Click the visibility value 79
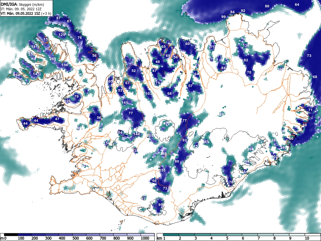Screen dimensions: 321x241 tap(76, 96)
